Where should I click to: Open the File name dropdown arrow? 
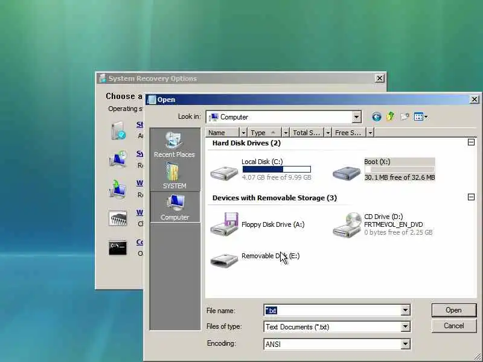tap(405, 310)
